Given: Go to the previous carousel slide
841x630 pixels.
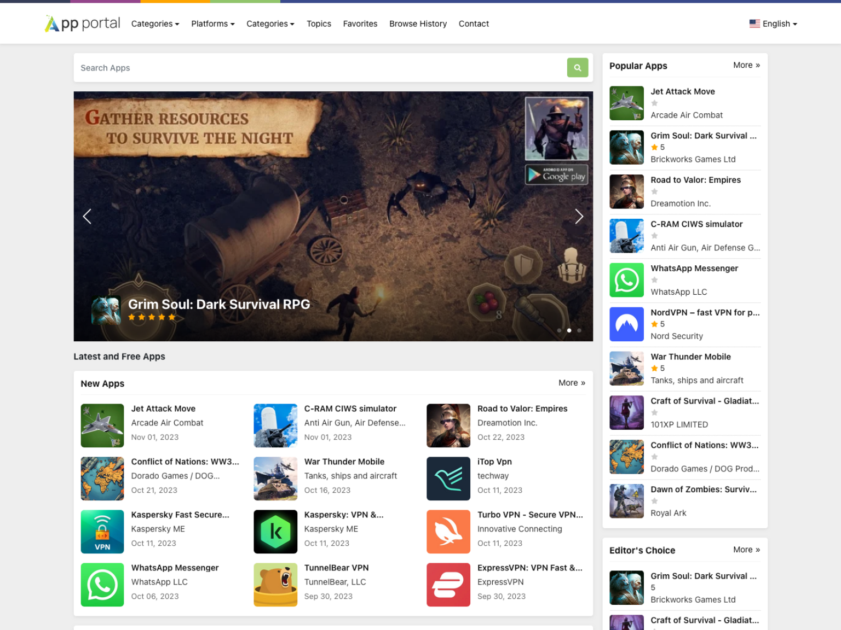Looking at the screenshot, I should [87, 217].
